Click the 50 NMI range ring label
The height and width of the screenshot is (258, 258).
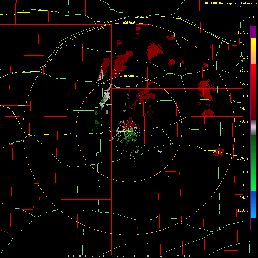tap(129, 76)
